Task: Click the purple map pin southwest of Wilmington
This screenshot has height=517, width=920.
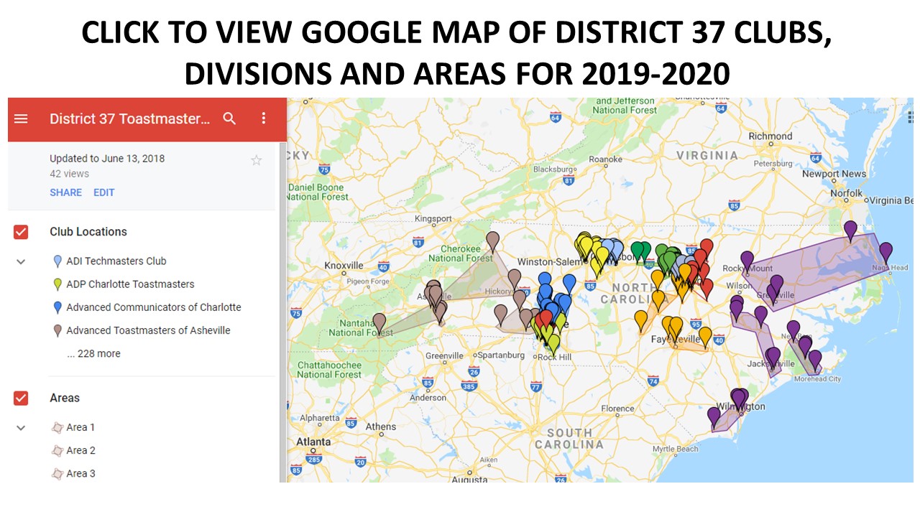Action: click(x=714, y=416)
